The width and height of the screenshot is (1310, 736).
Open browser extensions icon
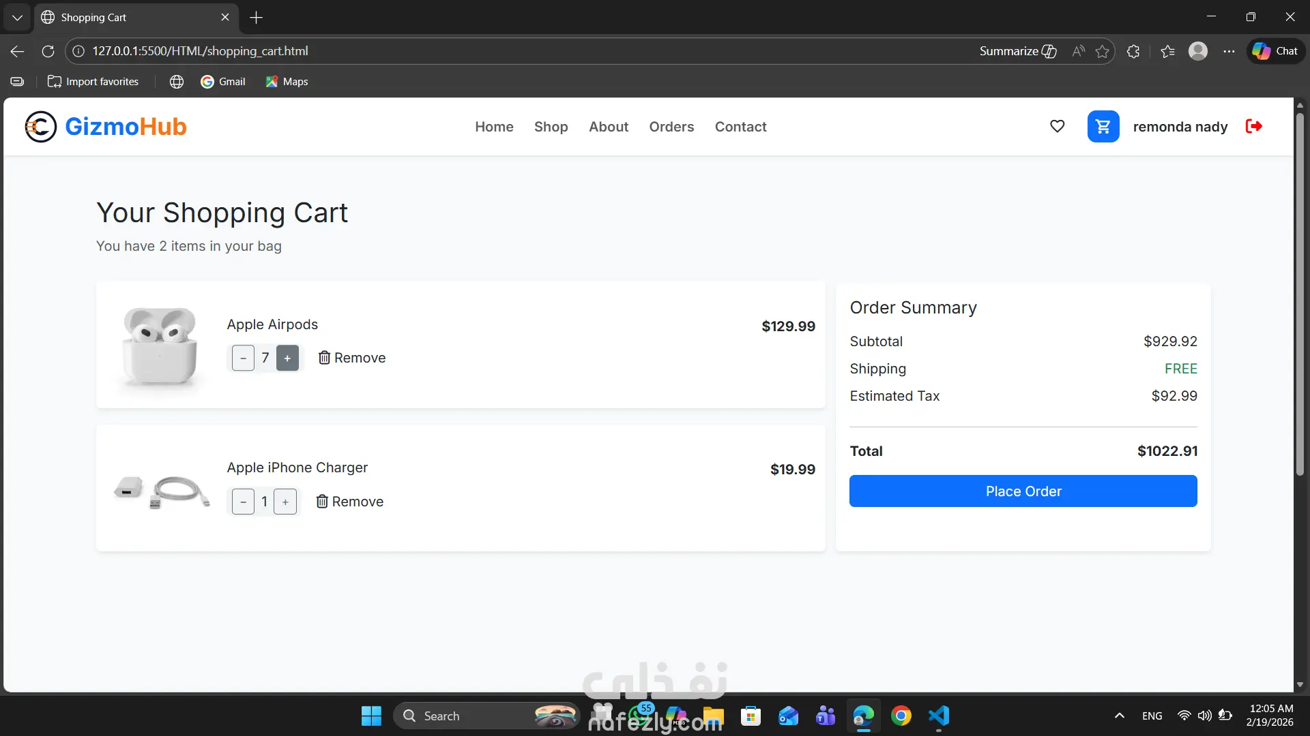(x=1133, y=51)
